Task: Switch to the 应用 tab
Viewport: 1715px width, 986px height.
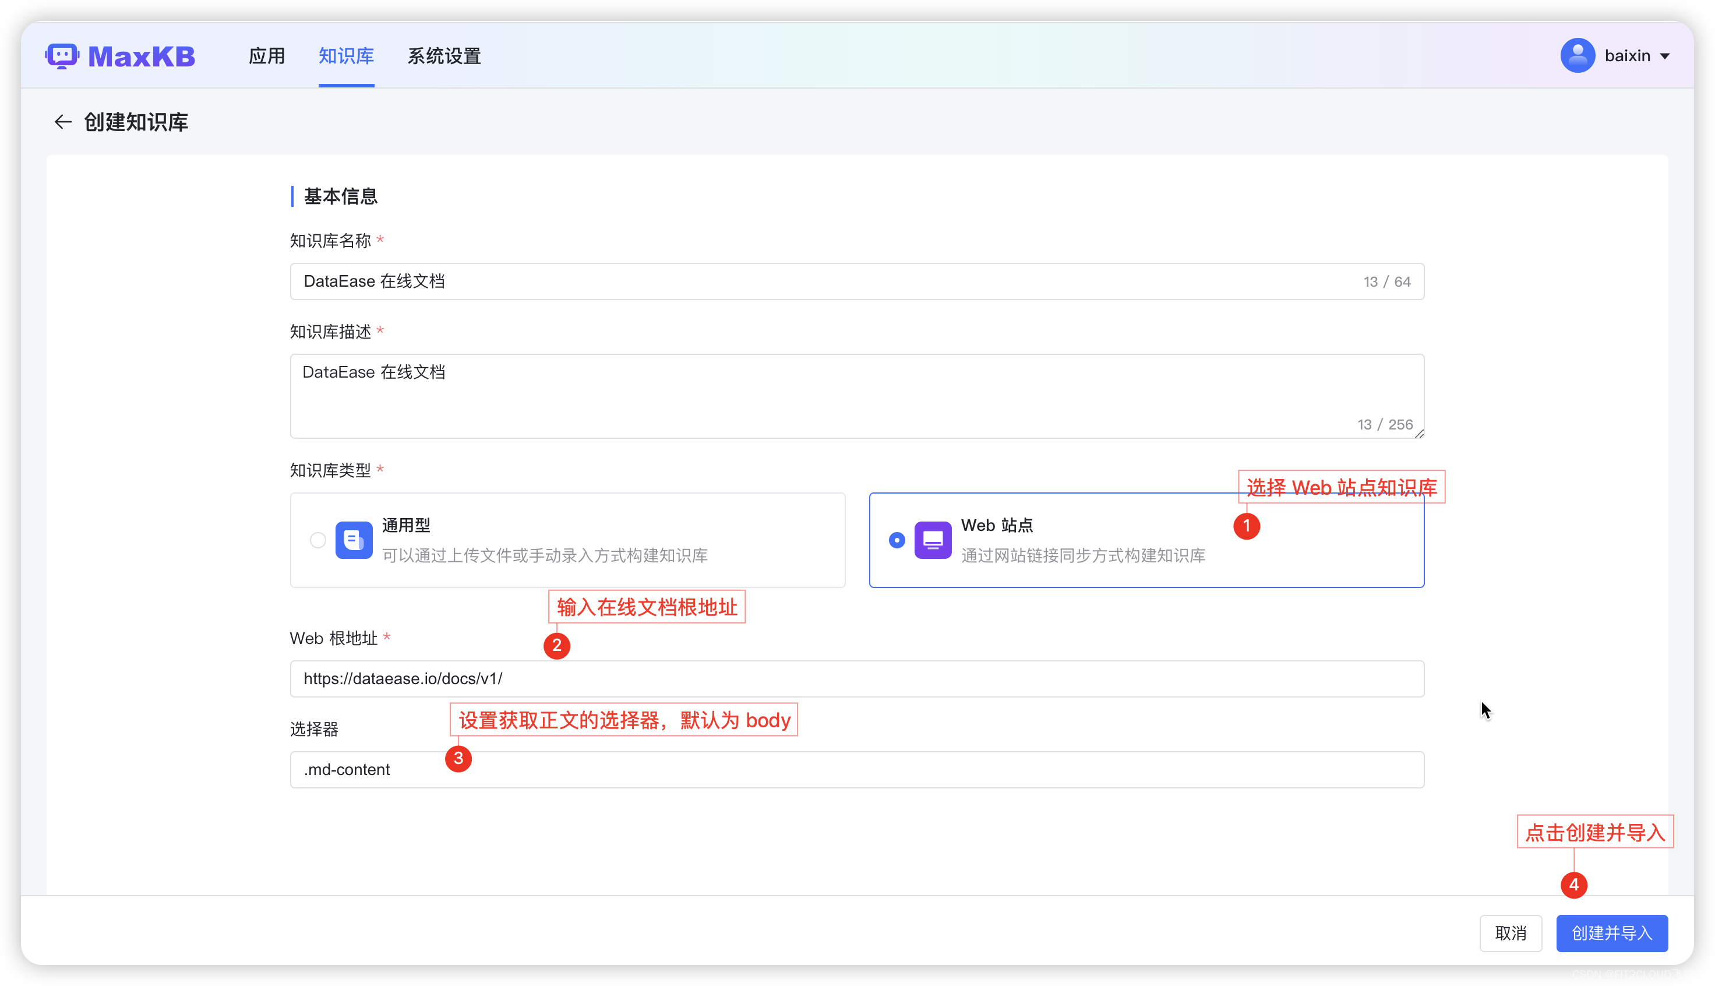Action: [267, 56]
